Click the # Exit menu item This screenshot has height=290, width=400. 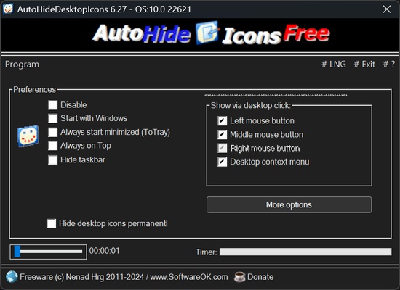coord(364,64)
